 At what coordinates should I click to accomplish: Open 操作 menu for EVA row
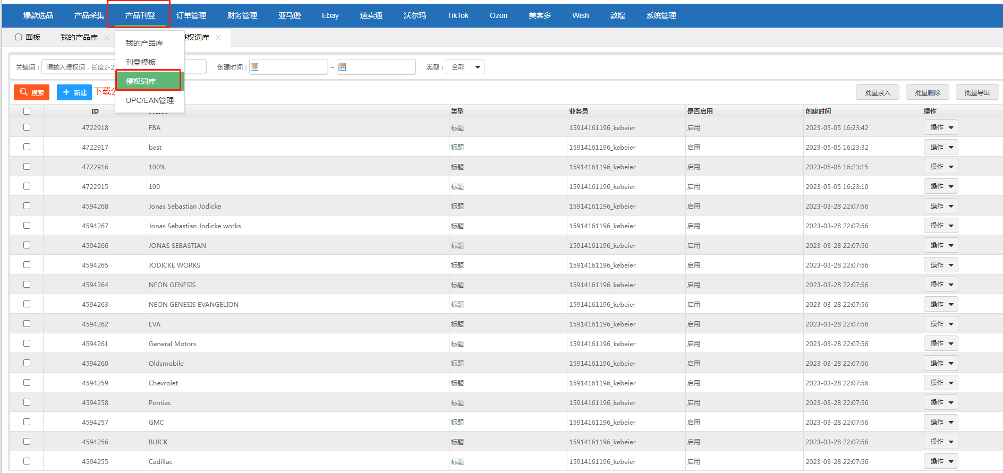point(941,324)
